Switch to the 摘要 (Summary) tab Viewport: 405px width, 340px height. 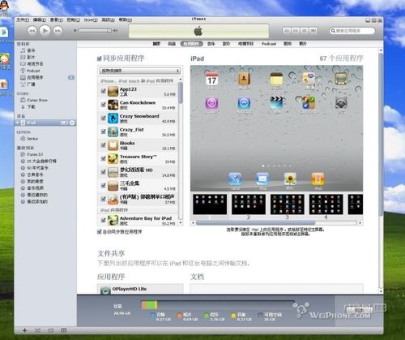pyautogui.click(x=156, y=44)
